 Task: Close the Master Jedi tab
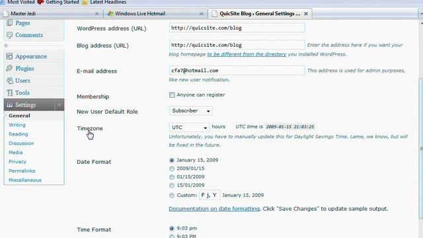(97, 14)
